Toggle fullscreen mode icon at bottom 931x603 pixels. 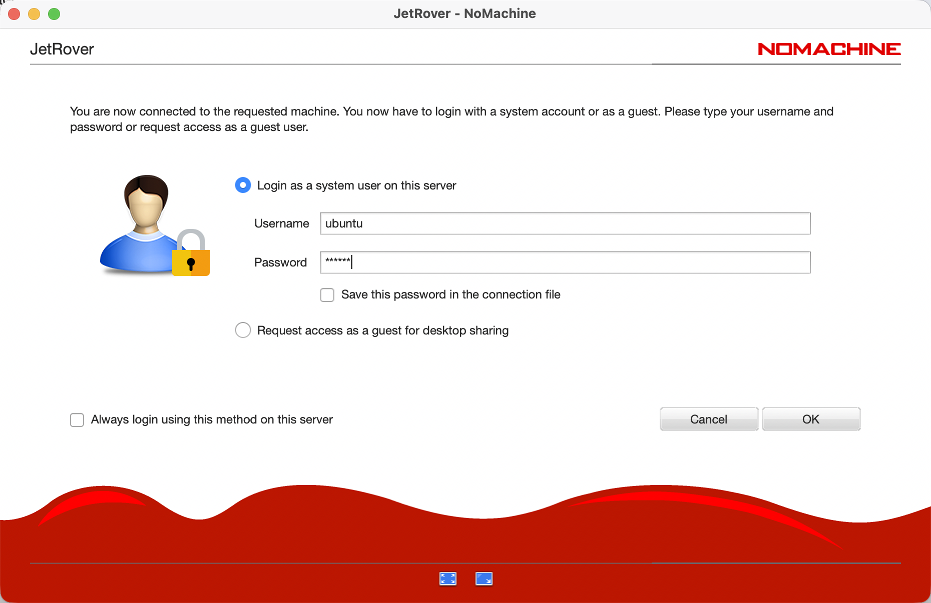pos(447,578)
